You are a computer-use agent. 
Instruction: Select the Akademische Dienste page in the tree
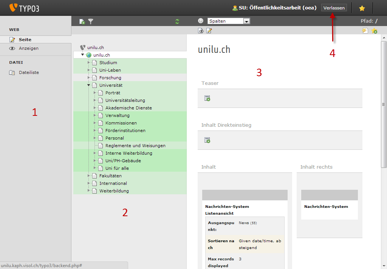point(128,108)
